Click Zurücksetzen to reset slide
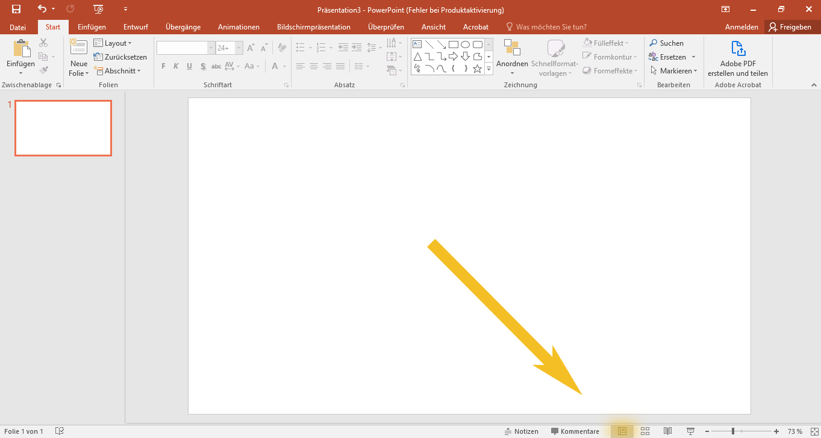The height and width of the screenshot is (438, 821). 120,57
